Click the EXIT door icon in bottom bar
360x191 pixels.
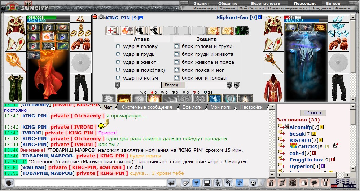pyautogui.click(x=325, y=183)
